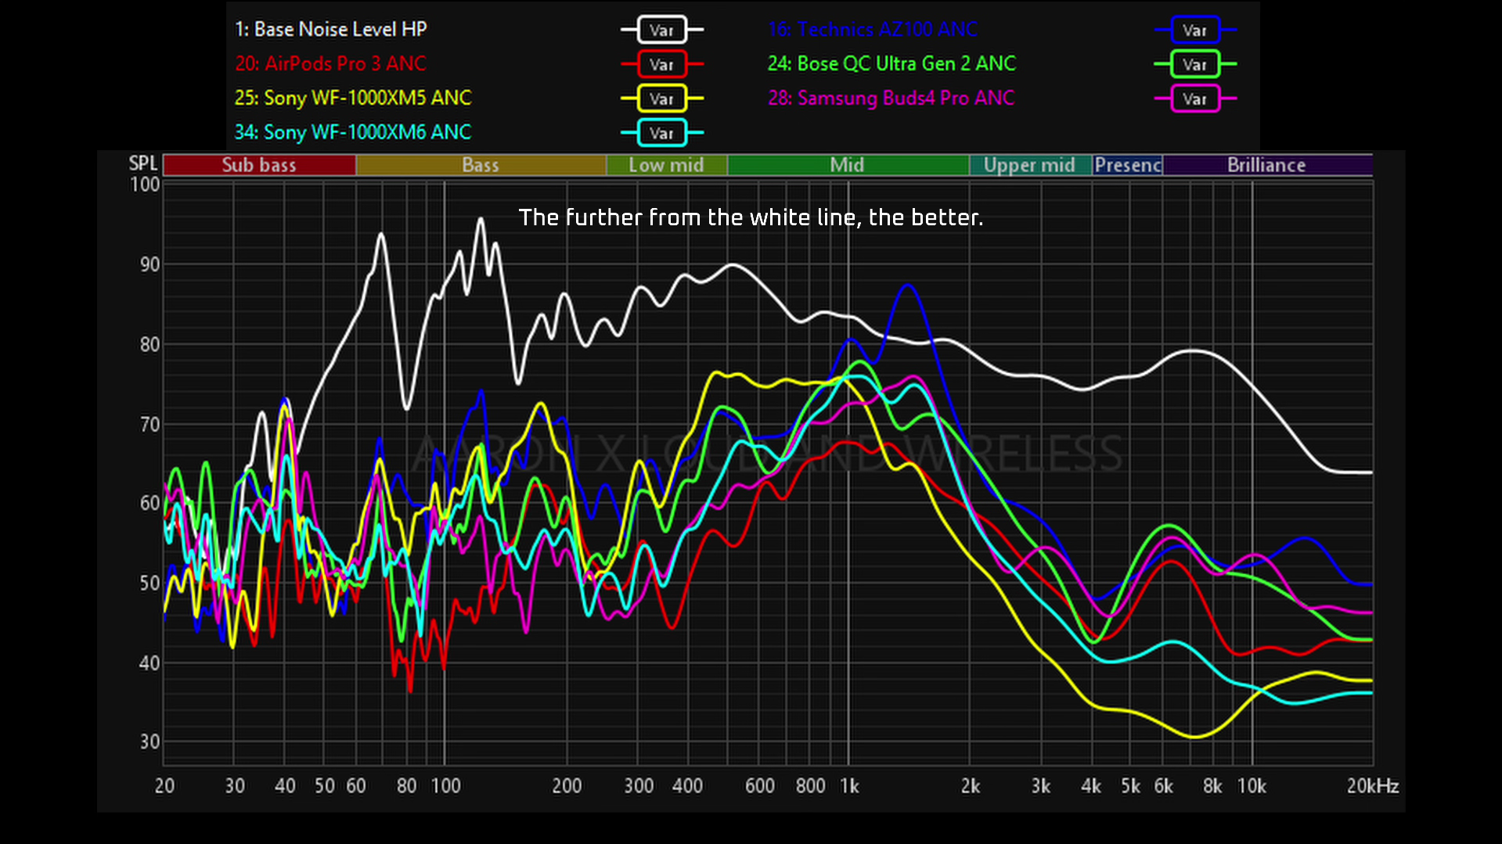Click the Bass frequency band
Viewport: 1502px width, 844px height.
click(x=481, y=165)
